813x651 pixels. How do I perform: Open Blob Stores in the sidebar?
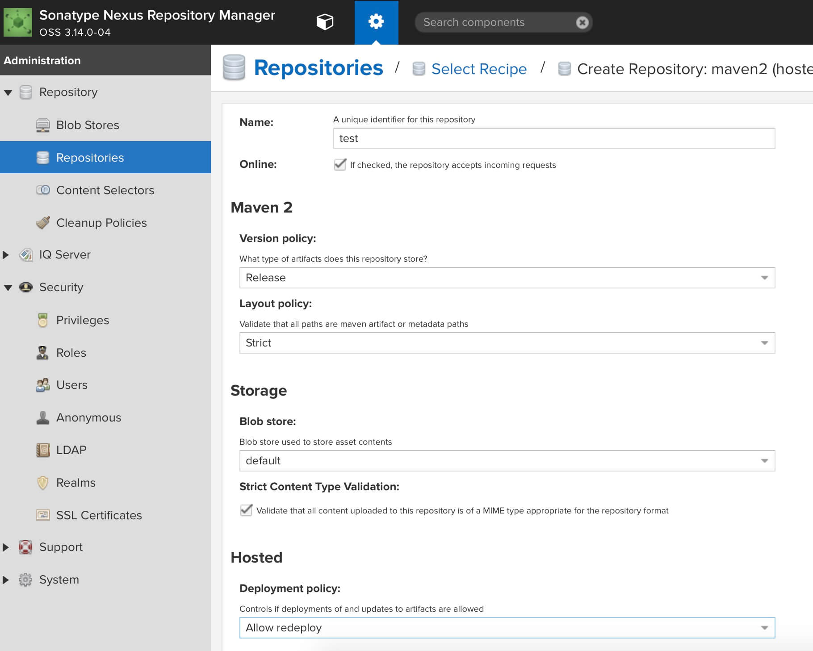click(x=105, y=125)
